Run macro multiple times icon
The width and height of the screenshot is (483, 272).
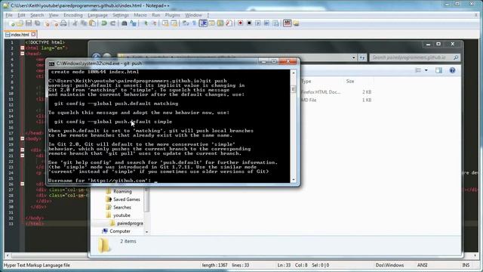[x=266, y=23]
